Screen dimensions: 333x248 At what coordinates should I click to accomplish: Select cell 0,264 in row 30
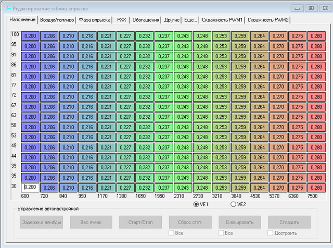point(259,188)
